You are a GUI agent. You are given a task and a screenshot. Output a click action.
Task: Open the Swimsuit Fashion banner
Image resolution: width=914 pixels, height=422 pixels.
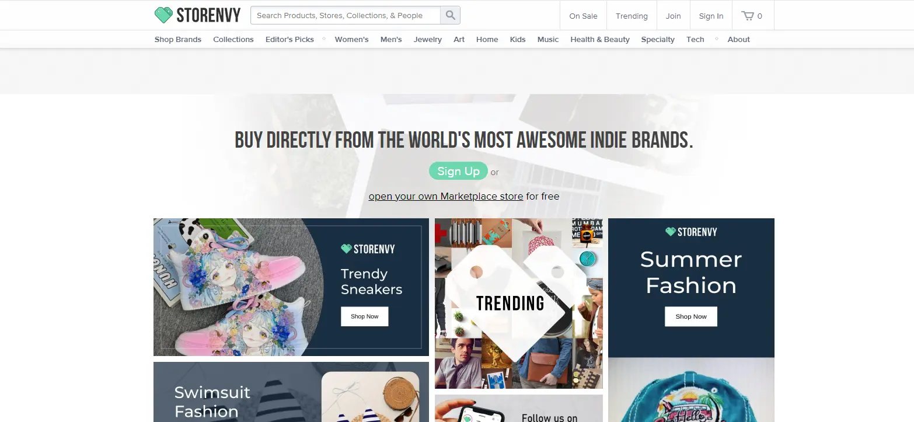pyautogui.click(x=291, y=392)
